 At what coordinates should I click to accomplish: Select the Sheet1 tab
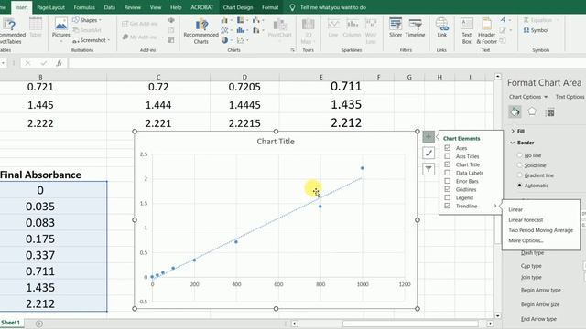point(10,323)
